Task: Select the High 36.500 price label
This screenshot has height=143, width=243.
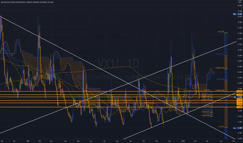Action: pos(238,14)
